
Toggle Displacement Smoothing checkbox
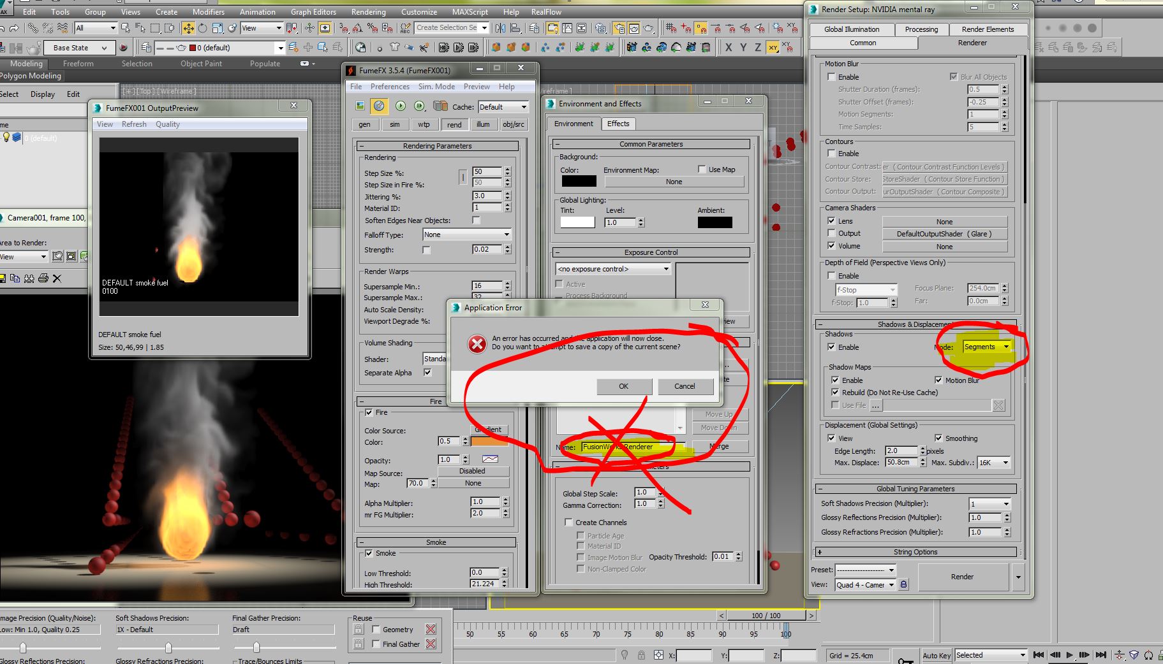938,438
